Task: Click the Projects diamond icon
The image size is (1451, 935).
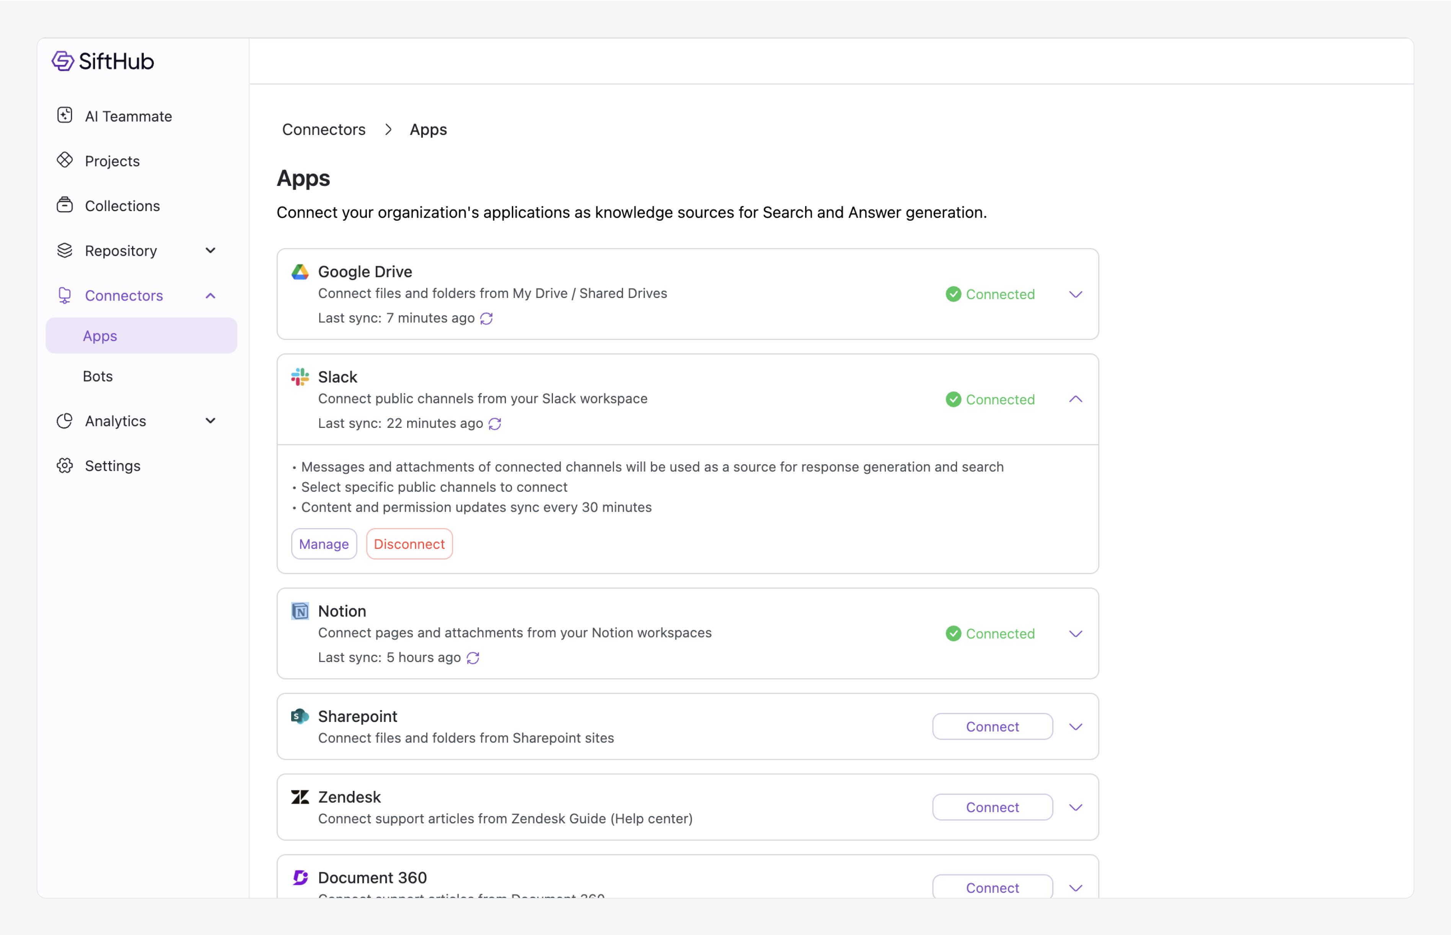Action: click(64, 160)
